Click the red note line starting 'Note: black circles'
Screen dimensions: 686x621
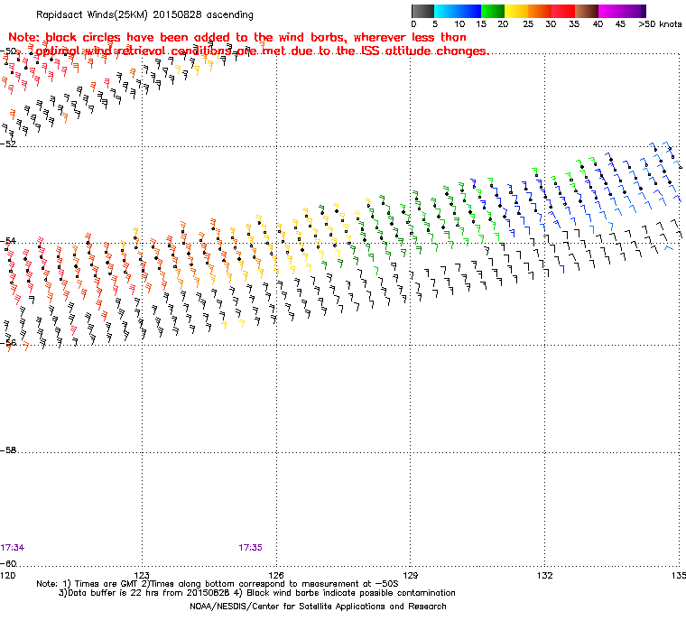coord(237,37)
